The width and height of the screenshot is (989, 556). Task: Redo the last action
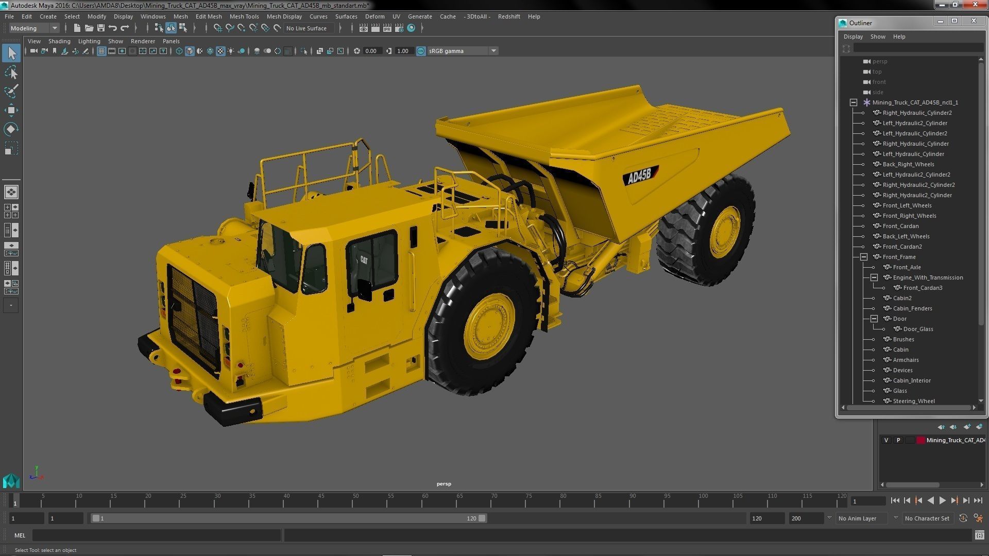tap(125, 28)
